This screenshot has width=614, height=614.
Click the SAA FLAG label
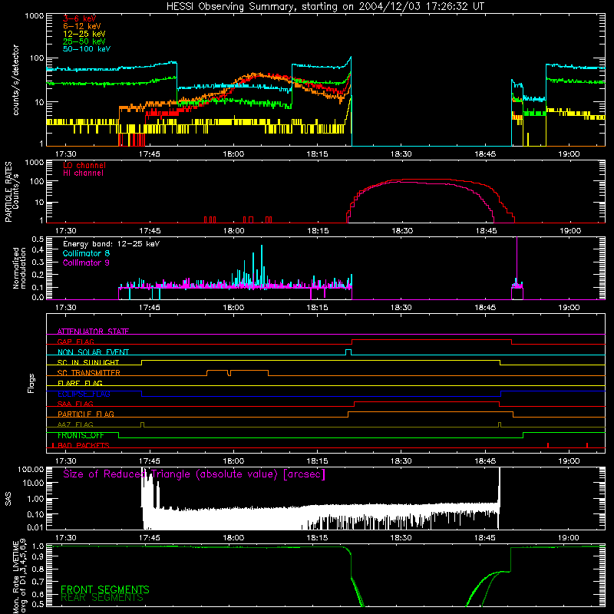pos(75,404)
